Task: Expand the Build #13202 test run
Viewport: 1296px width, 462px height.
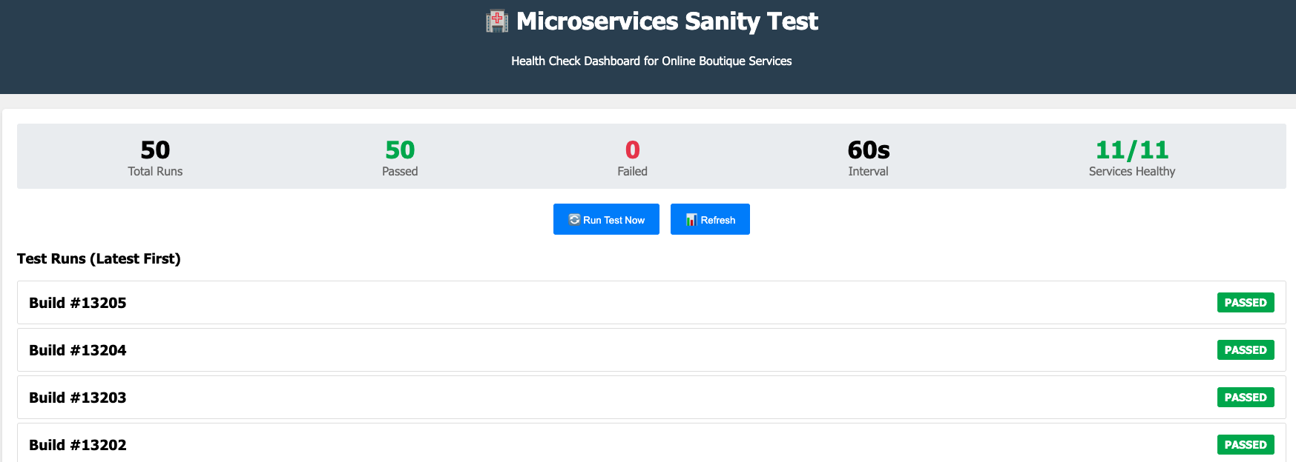Action: (651, 443)
